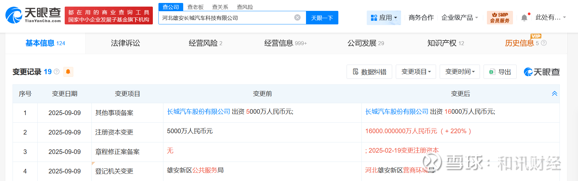
Task: Click the help question mark next to 变更记录 19
Action: click(56, 72)
